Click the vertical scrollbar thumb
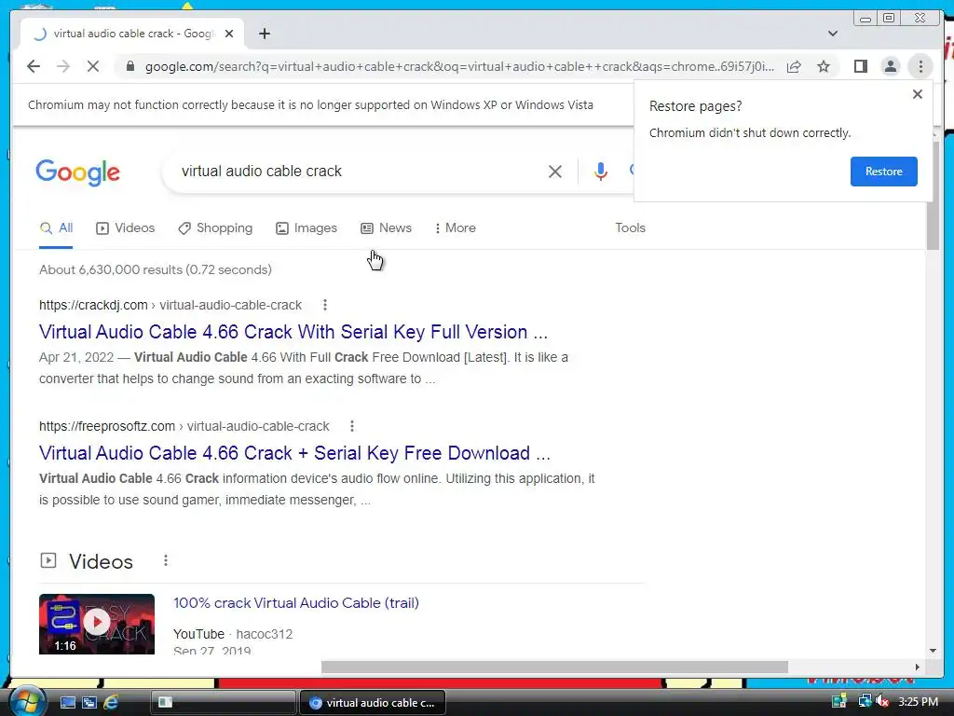The width and height of the screenshot is (954, 716). point(934,195)
